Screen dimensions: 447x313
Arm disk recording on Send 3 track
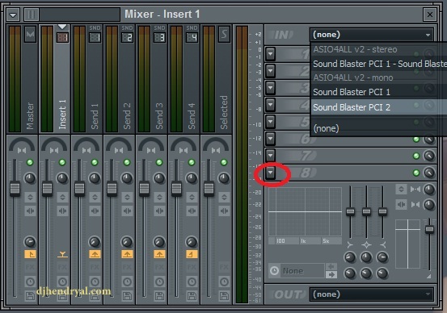point(159,296)
